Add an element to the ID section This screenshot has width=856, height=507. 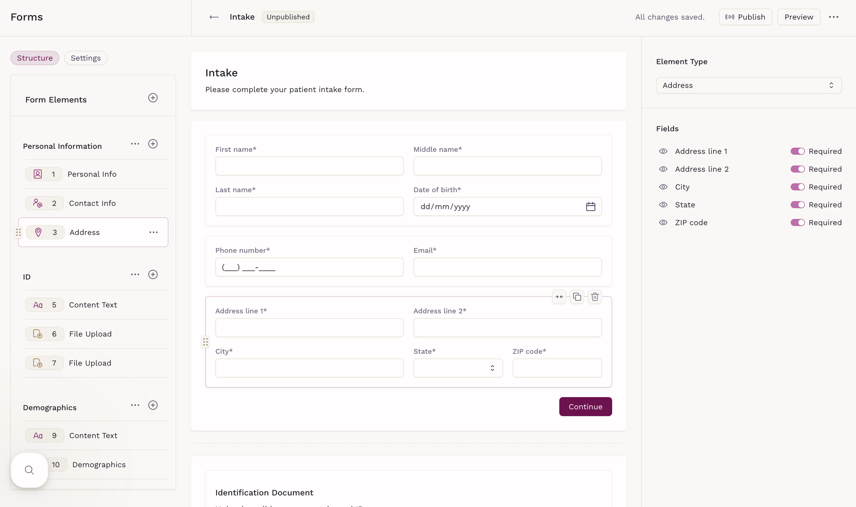coord(153,275)
